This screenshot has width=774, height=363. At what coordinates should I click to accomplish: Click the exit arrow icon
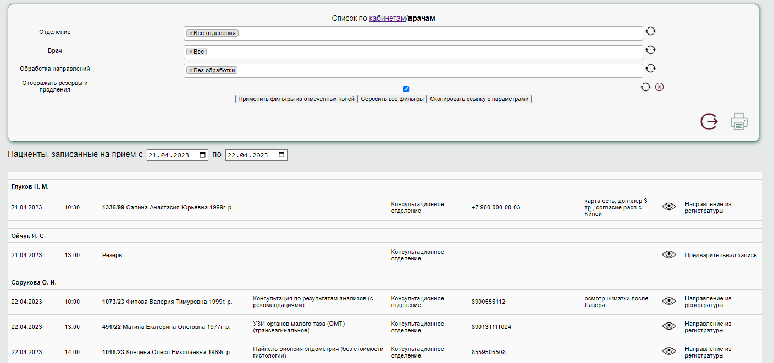709,121
